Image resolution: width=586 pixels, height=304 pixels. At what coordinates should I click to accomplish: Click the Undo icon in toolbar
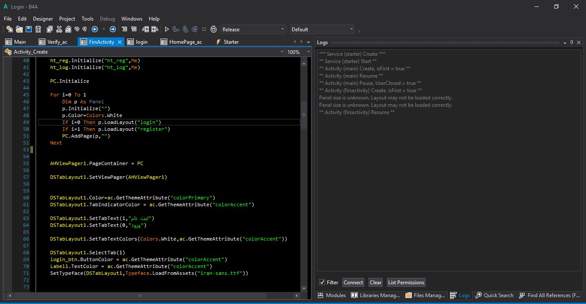(x=77, y=29)
